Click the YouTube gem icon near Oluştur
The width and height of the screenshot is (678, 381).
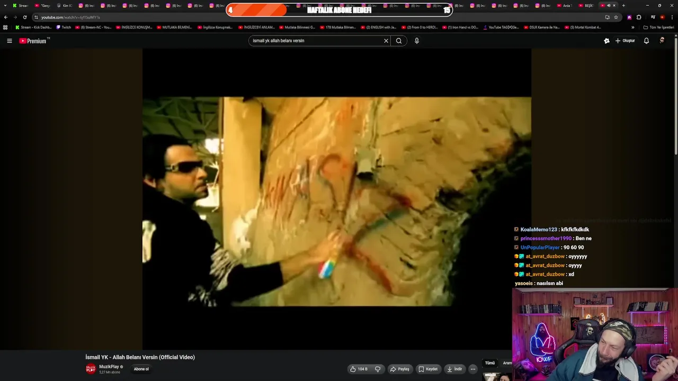606,41
